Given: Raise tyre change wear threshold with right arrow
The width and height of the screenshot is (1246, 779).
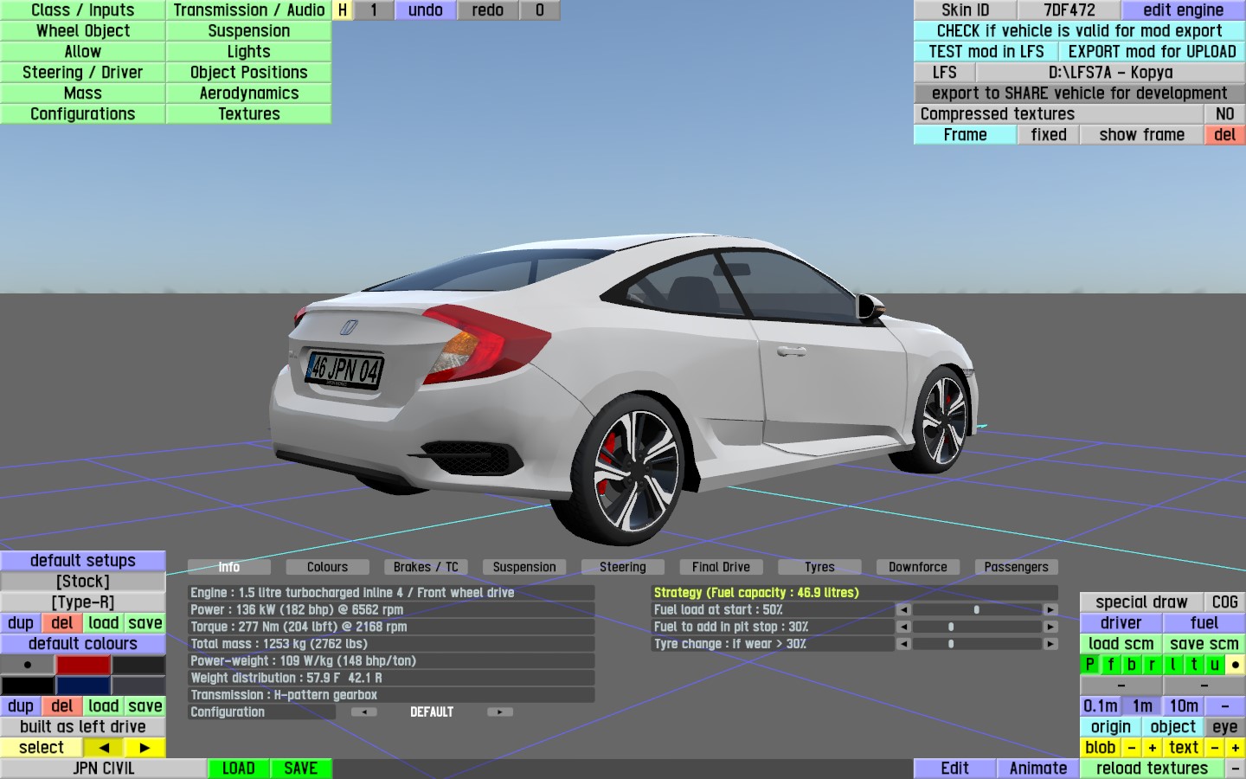Looking at the screenshot, I should (1050, 644).
